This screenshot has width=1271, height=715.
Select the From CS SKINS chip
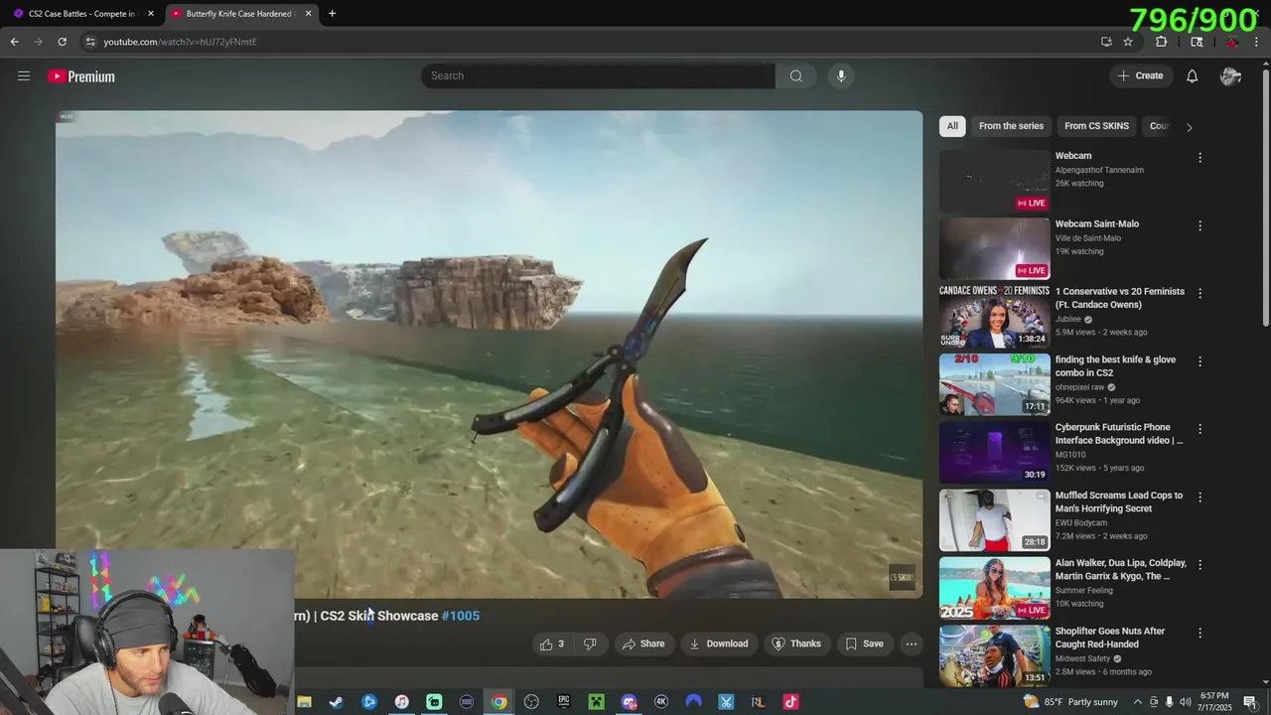(x=1096, y=126)
